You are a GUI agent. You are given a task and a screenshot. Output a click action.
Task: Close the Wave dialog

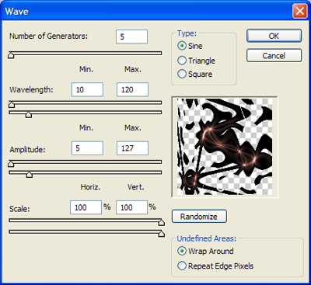click(x=300, y=12)
